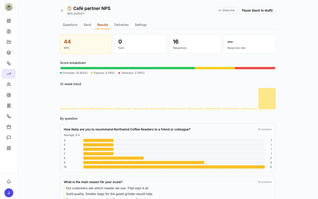Open the people contacts icon in sidebar
Image resolution: width=318 pixels, height=199 pixels.
pyautogui.click(x=9, y=85)
